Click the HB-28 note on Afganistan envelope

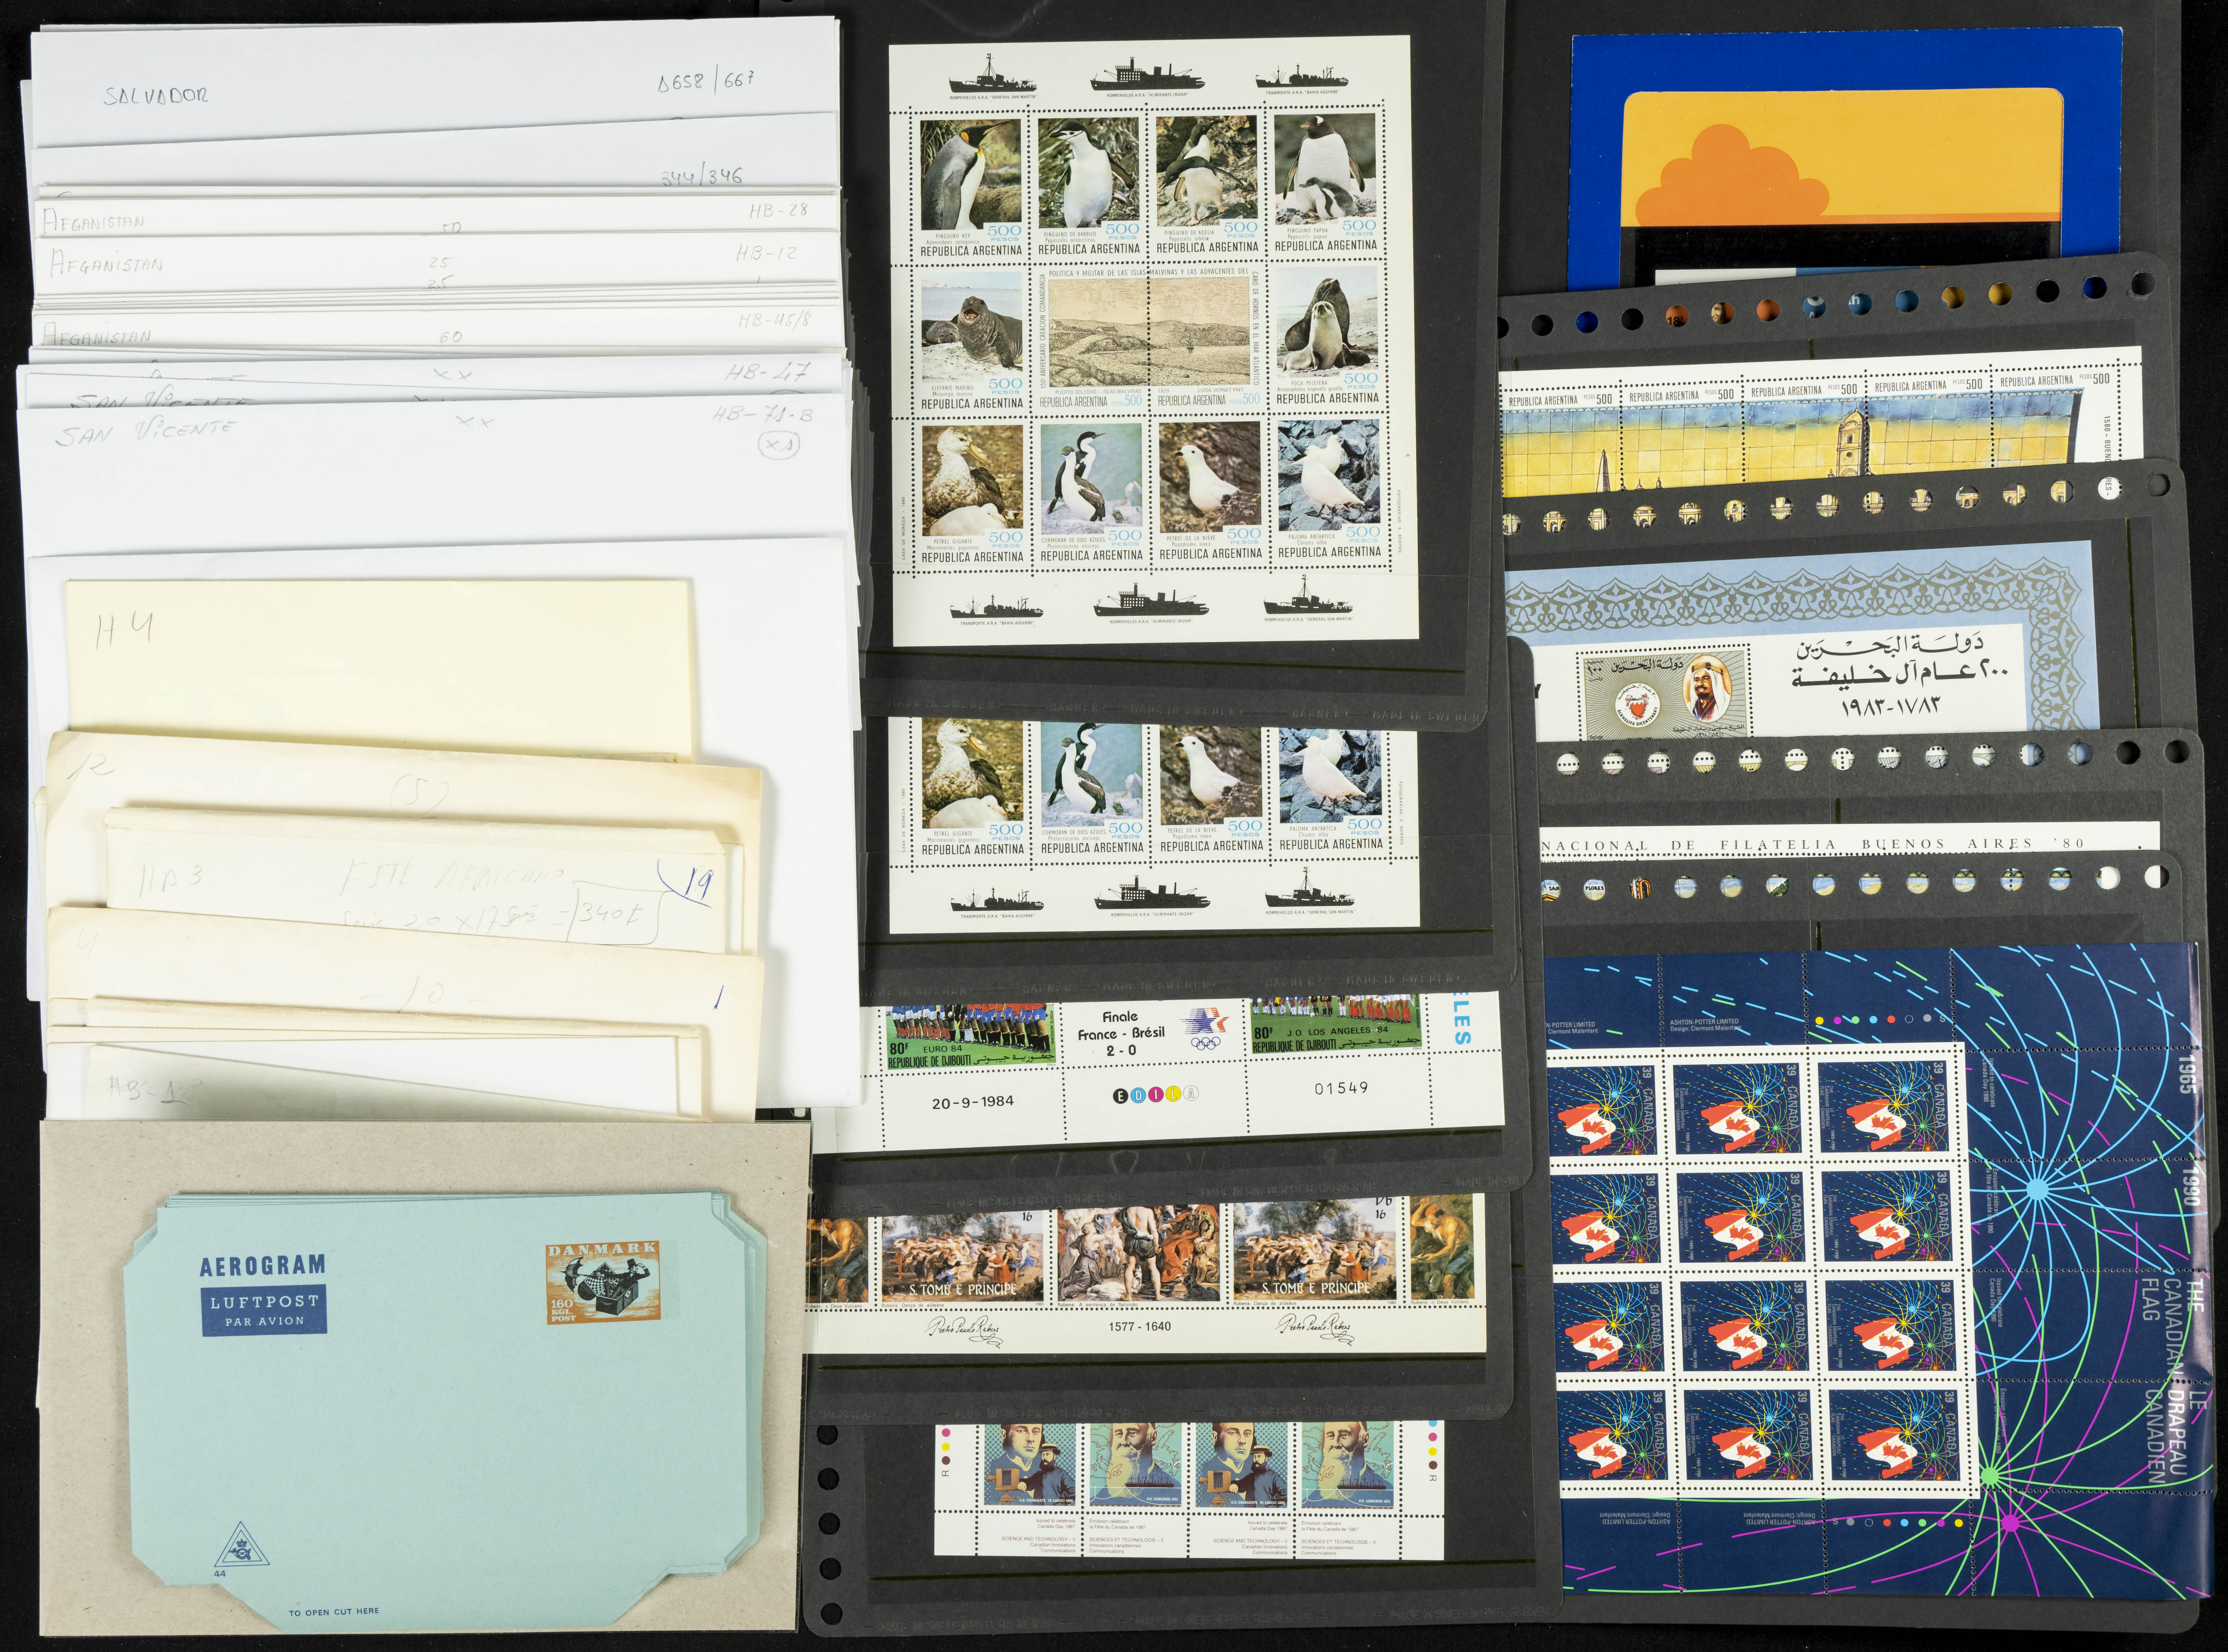(778, 211)
